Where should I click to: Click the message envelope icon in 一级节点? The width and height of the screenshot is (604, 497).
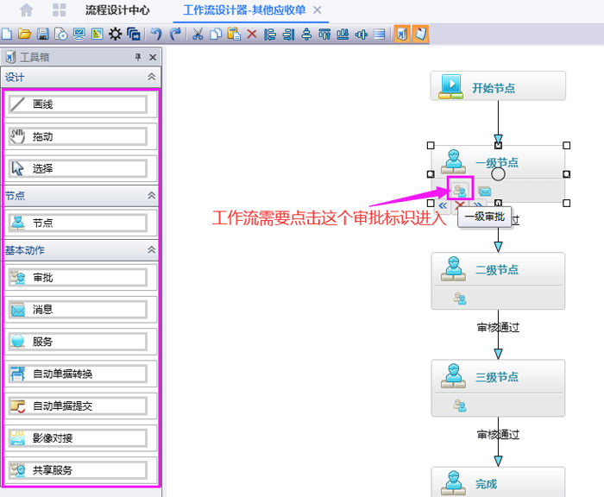[x=485, y=192]
